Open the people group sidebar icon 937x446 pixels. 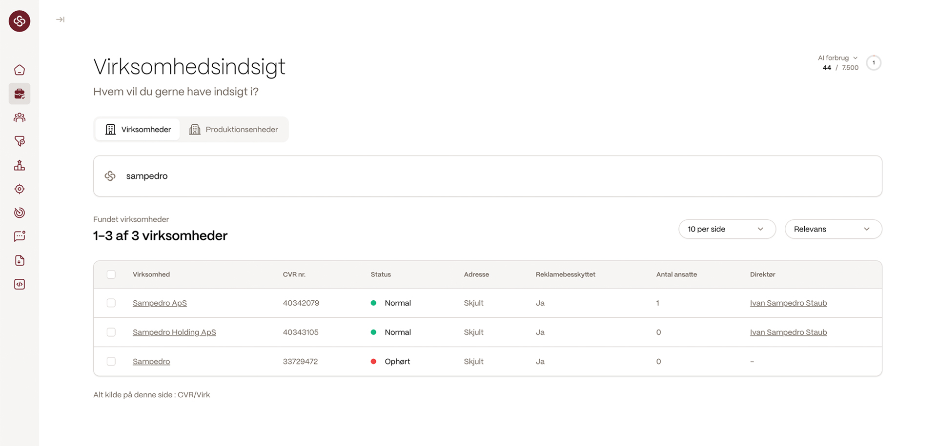tap(20, 117)
